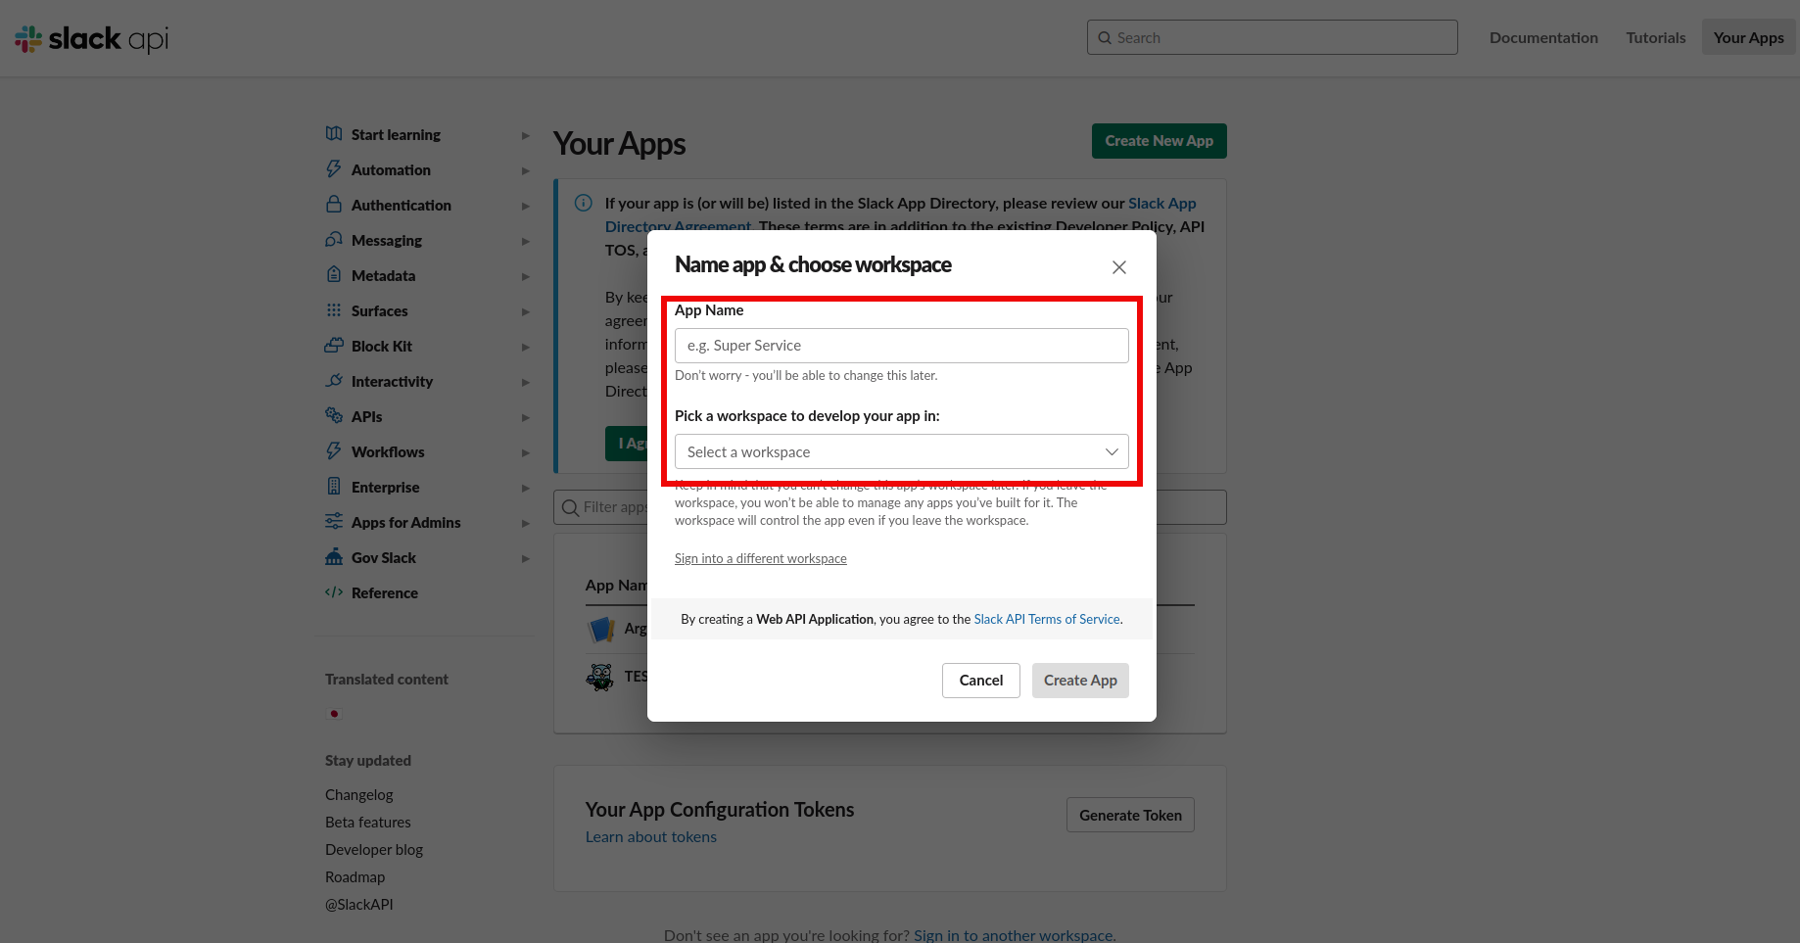Open the Select a workspace dropdown
The image size is (1800, 943).
pos(902,451)
